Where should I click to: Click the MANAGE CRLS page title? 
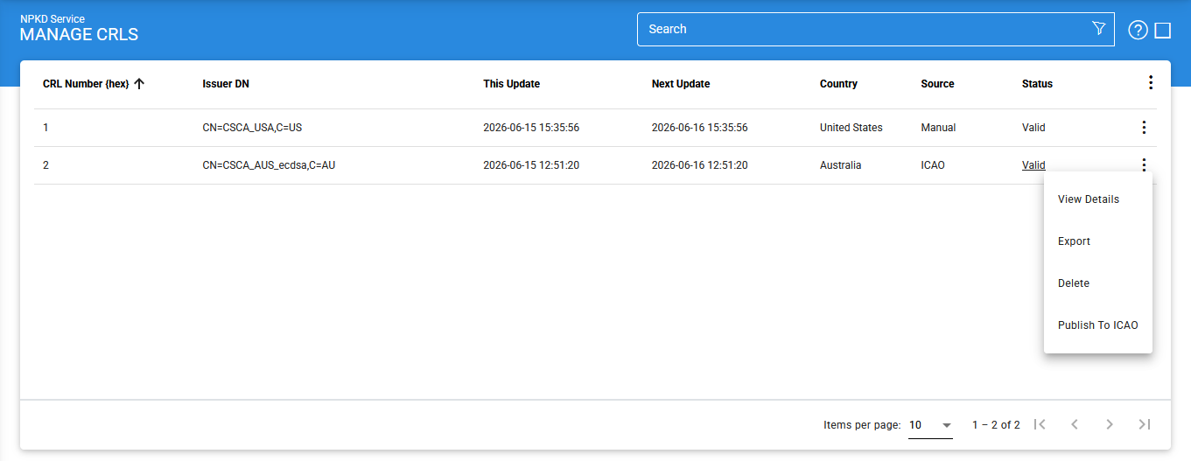tap(79, 35)
